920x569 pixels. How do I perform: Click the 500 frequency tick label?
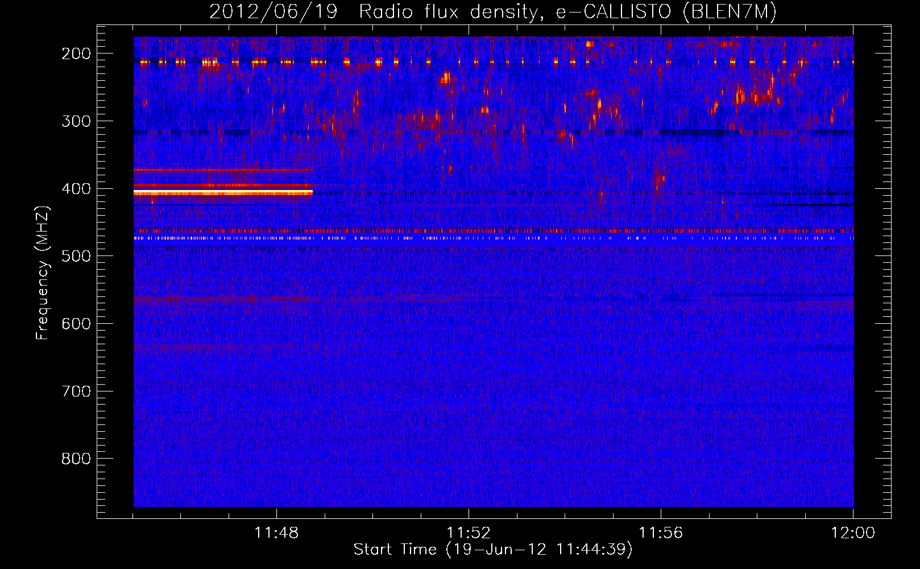76,257
